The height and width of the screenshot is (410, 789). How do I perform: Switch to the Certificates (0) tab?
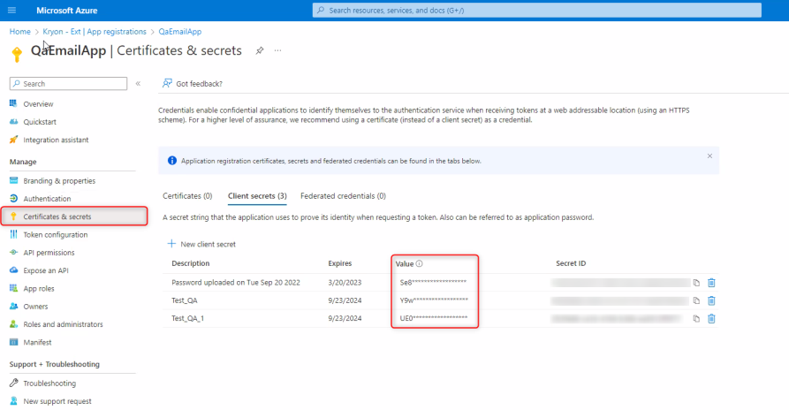(x=187, y=195)
